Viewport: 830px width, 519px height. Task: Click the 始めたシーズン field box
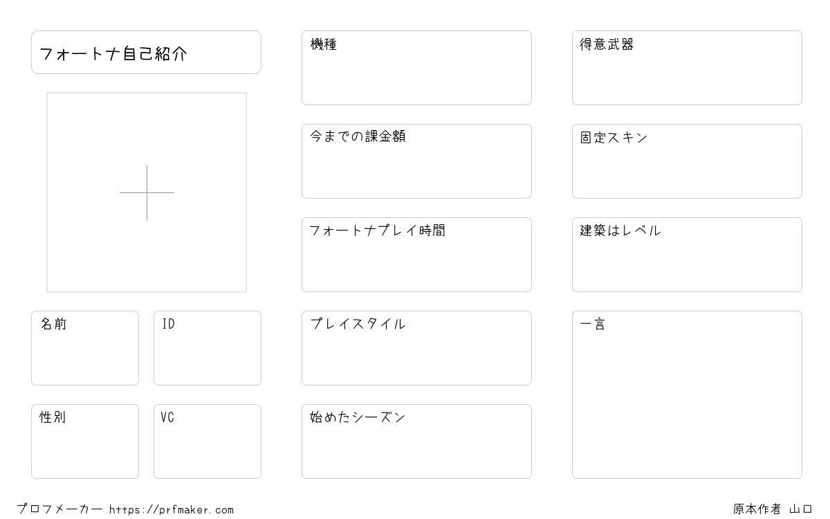[416, 441]
